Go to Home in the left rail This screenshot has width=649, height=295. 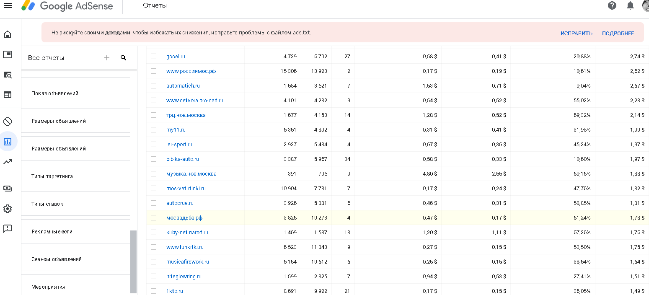pos(8,34)
